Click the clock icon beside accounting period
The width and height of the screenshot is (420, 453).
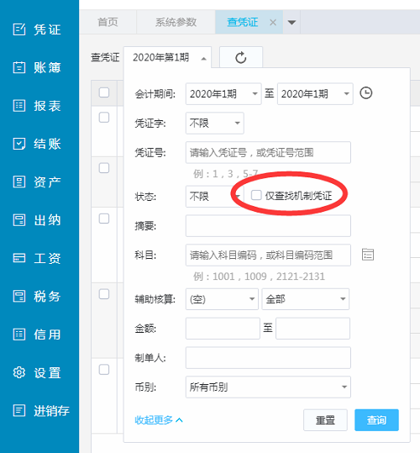coord(365,93)
